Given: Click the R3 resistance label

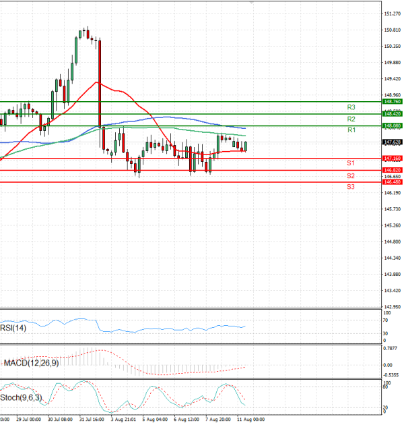Looking at the screenshot, I should click(x=351, y=107).
